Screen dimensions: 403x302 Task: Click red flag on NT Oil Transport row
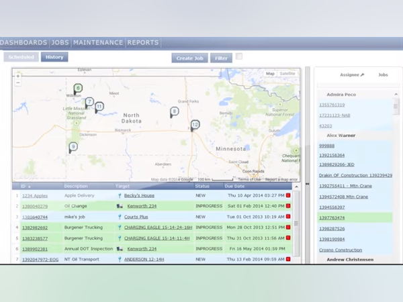point(288,259)
